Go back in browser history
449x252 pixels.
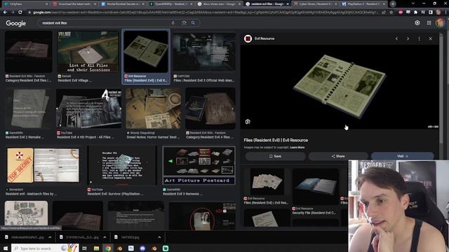click(5, 13)
